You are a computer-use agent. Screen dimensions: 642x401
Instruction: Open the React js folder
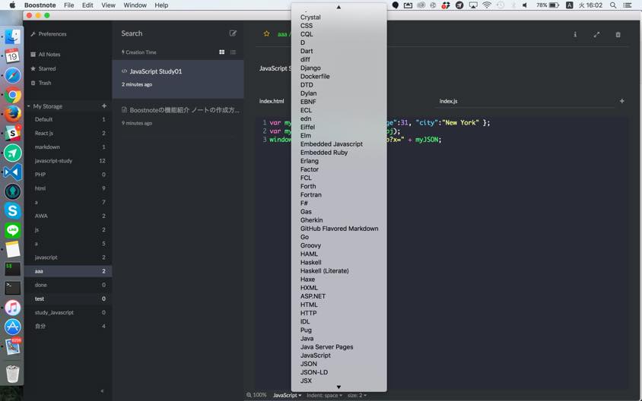pos(68,133)
